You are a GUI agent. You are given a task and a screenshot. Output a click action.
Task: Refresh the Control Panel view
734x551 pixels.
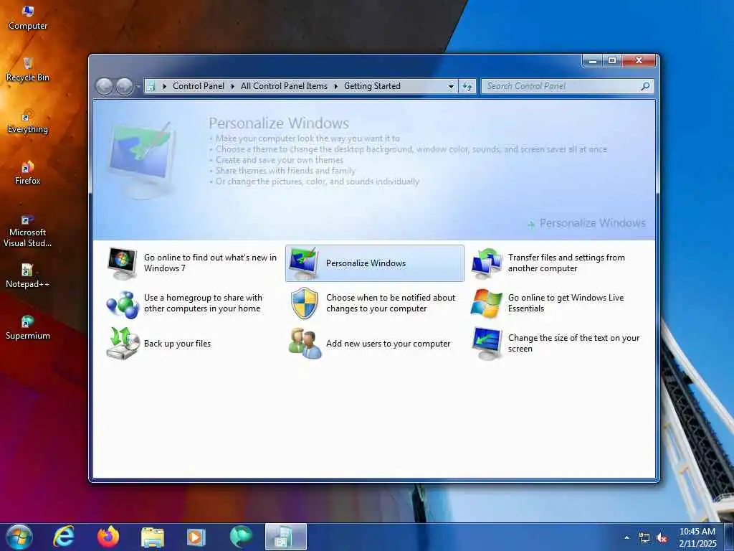pyautogui.click(x=467, y=86)
